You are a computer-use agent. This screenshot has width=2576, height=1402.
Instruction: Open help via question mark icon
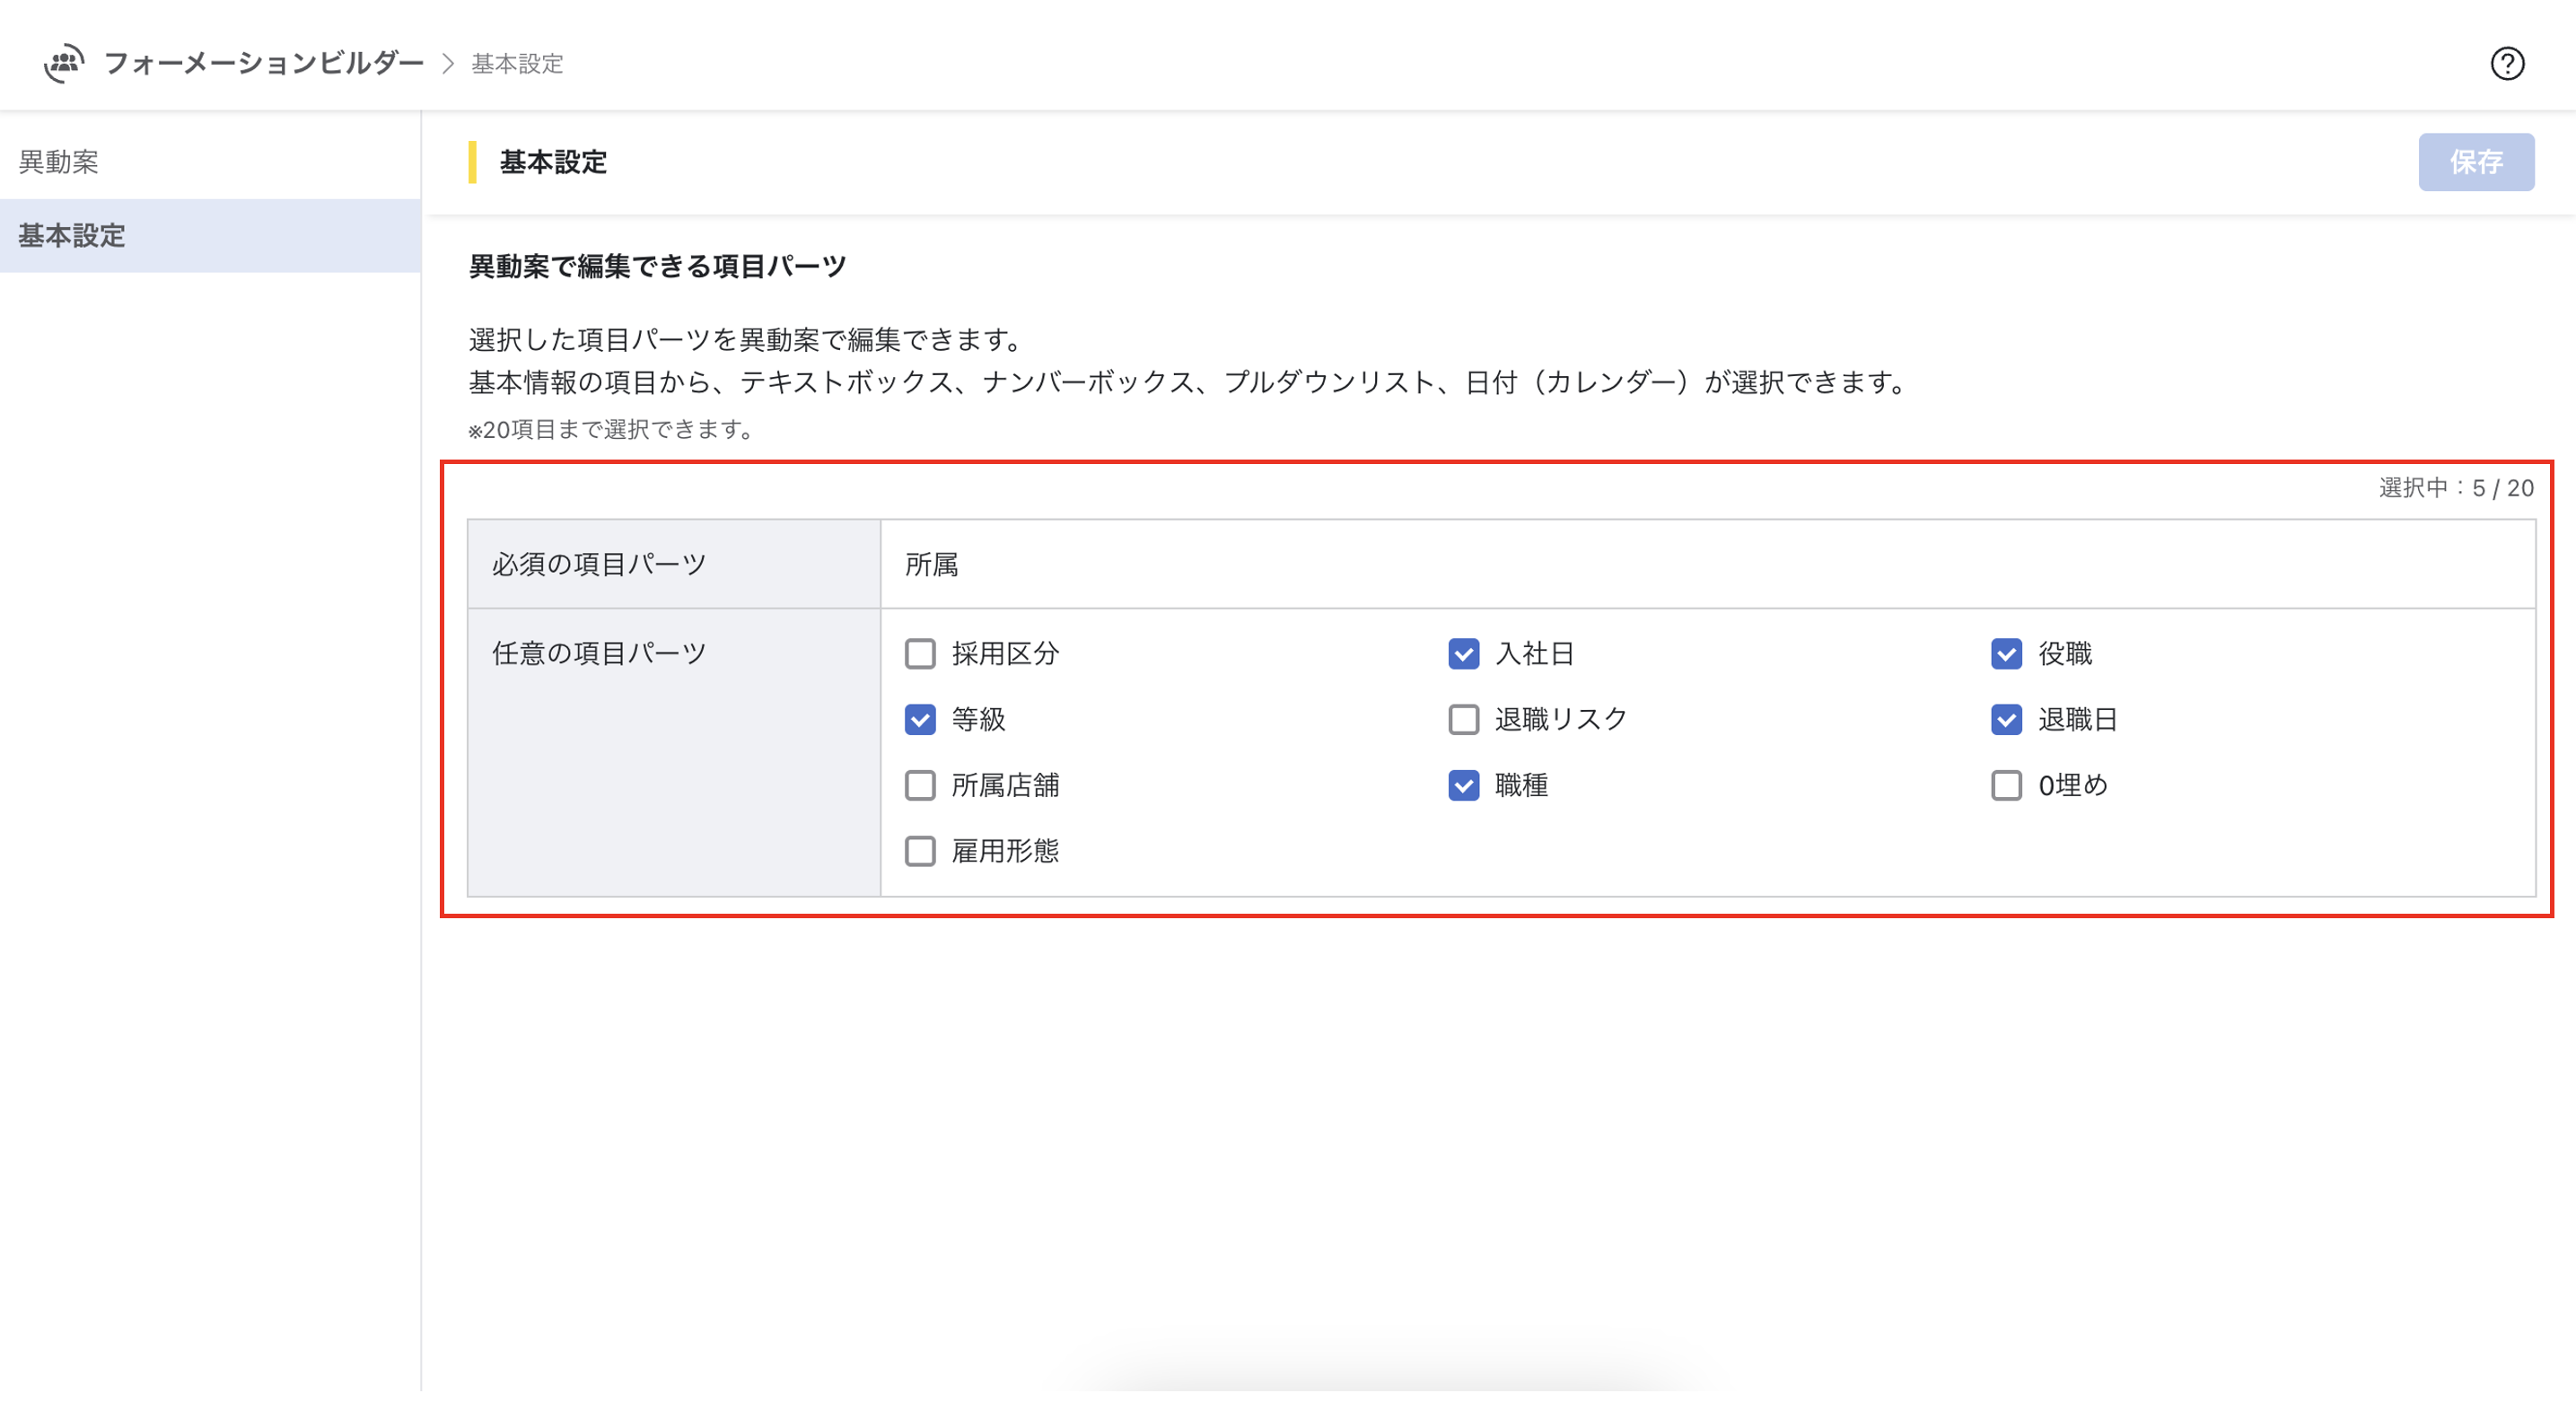pos(2506,64)
